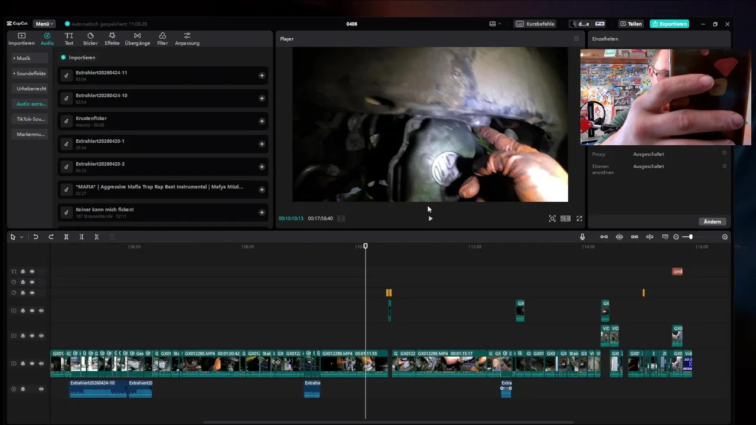The image size is (756, 425).
Task: Open the Effekte tab
Action: tap(112, 39)
